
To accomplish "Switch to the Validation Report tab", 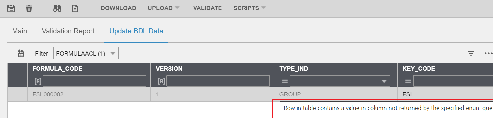I will (68, 31).
